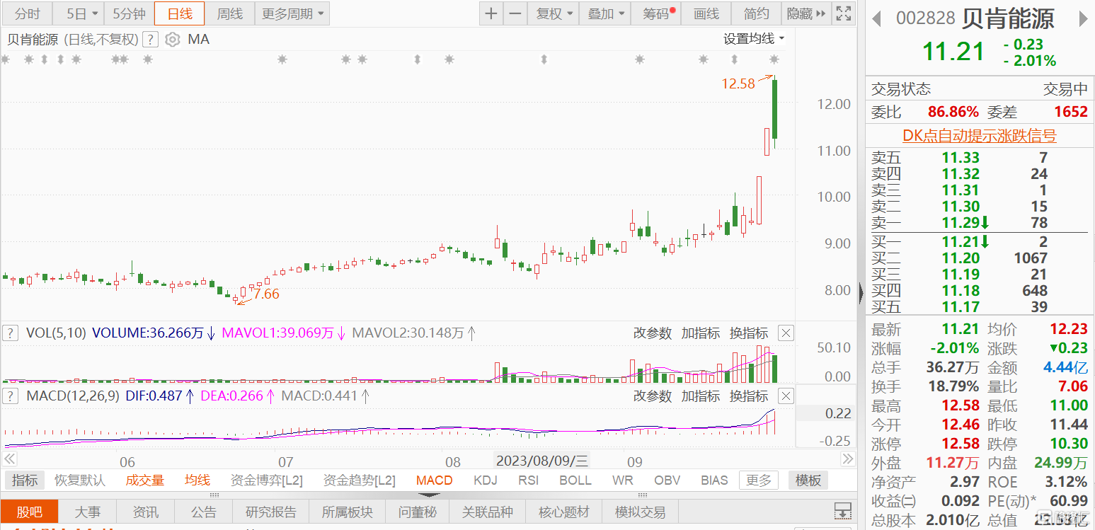Select KDJ indicator
The image size is (1095, 530).
click(x=486, y=480)
